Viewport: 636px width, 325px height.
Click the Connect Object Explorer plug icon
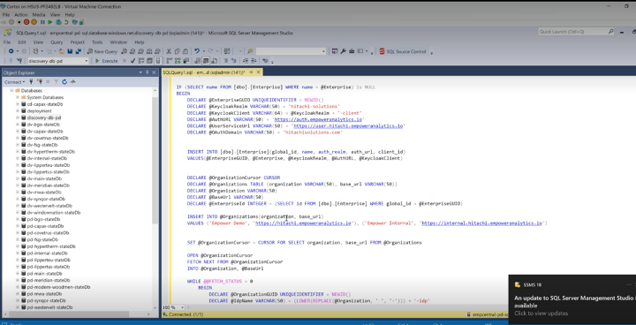(31, 81)
